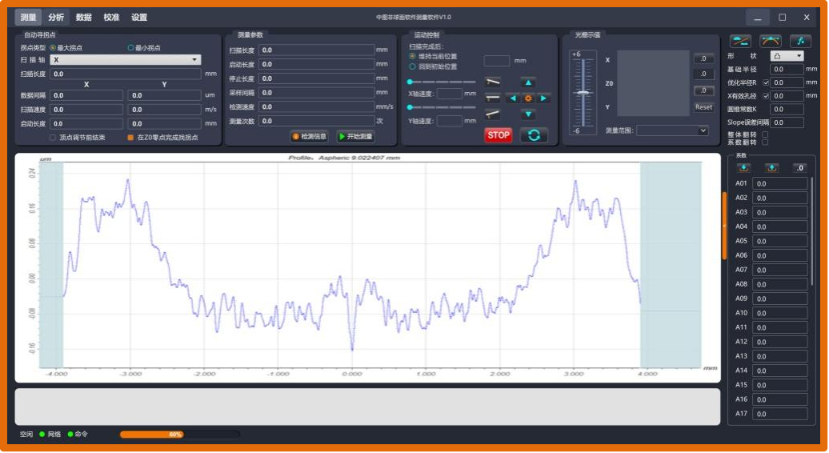829x453 pixels.
Task: Open the 校准 tab
Action: tap(111, 17)
